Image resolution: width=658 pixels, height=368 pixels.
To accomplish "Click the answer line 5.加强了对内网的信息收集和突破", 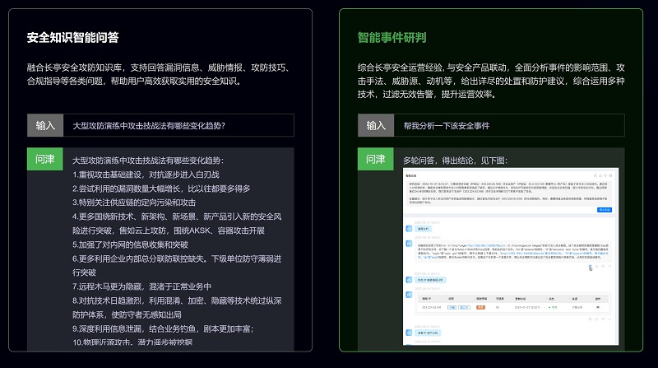I will click(130, 245).
